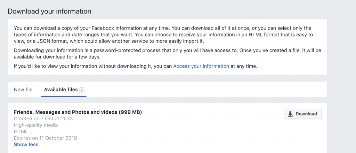The width and height of the screenshot is (356, 153).
Task: Click the Created on 7 Oct text
Action: pos(43,119)
